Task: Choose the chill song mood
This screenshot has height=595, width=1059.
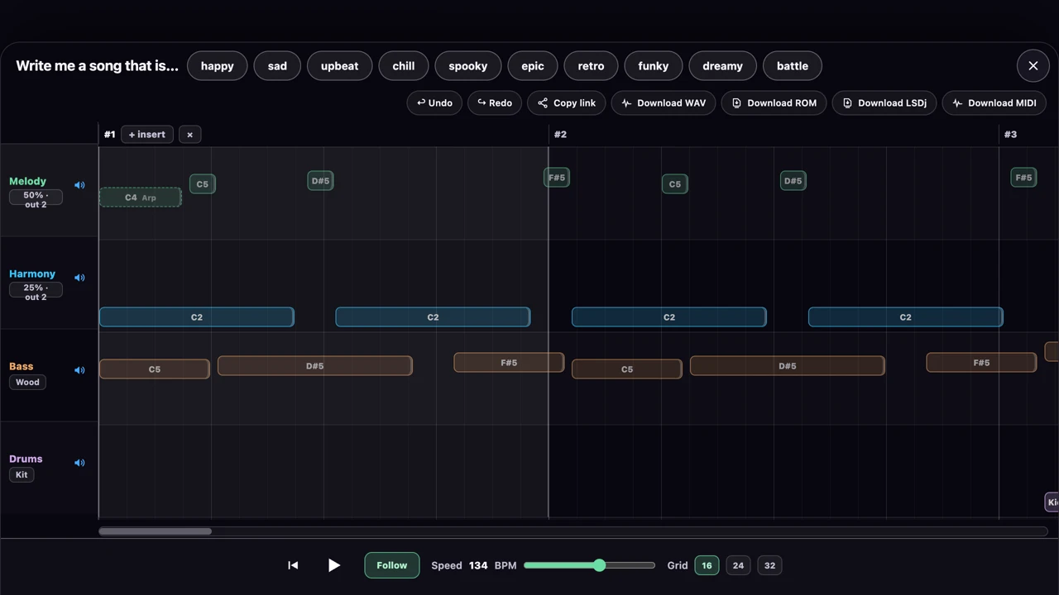Action: point(404,66)
